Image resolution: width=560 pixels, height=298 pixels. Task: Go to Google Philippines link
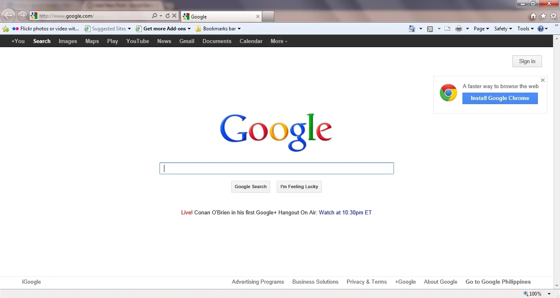(x=498, y=282)
